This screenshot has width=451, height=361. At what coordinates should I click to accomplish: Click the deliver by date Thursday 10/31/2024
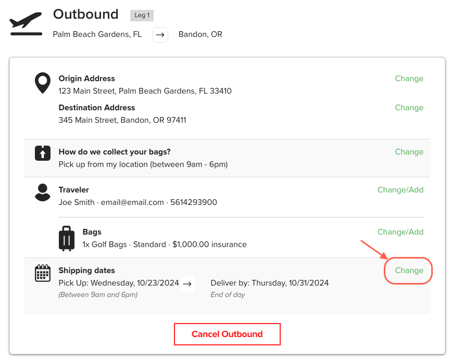269,283
